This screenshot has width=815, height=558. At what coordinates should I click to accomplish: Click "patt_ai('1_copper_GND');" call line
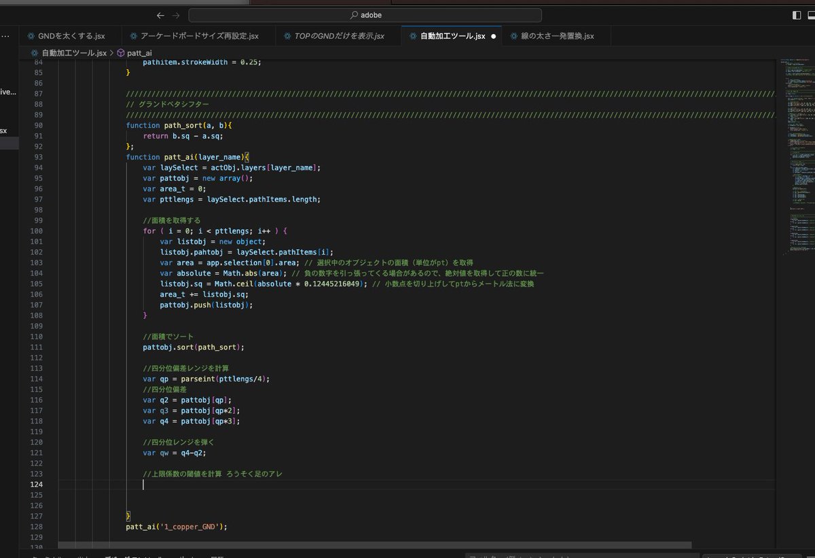click(x=176, y=526)
